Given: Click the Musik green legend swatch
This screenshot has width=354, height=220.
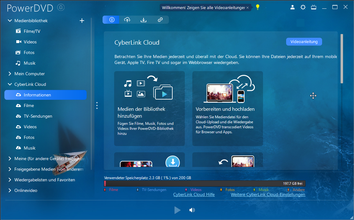Looking at the screenshot, I should point(254,190).
